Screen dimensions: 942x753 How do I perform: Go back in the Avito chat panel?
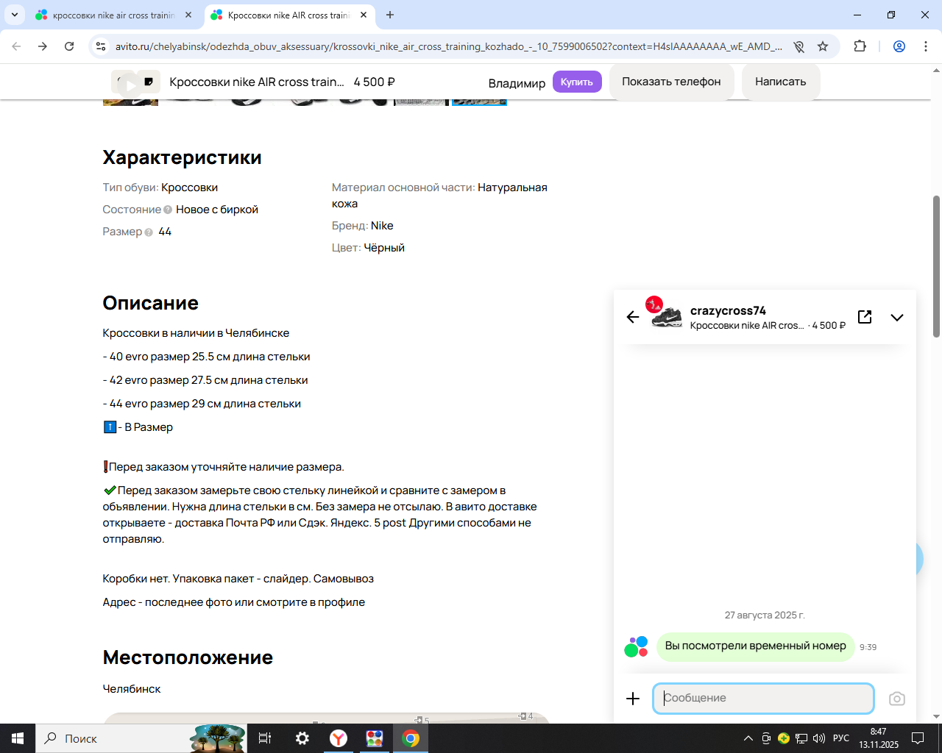tap(633, 317)
